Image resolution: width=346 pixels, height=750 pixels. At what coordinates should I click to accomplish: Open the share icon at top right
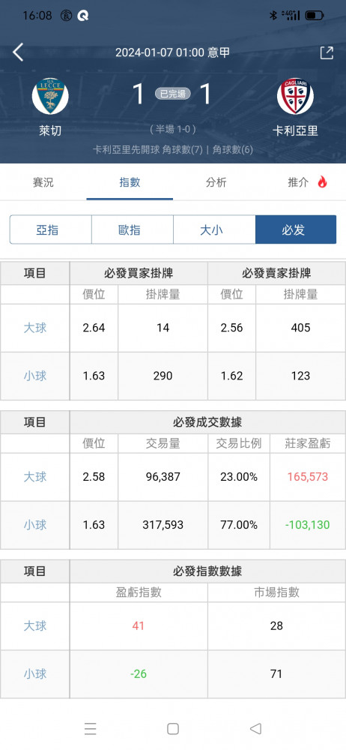[x=327, y=52]
